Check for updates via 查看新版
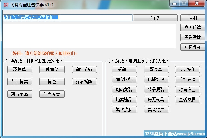207x138 pixels. coord(192,37)
